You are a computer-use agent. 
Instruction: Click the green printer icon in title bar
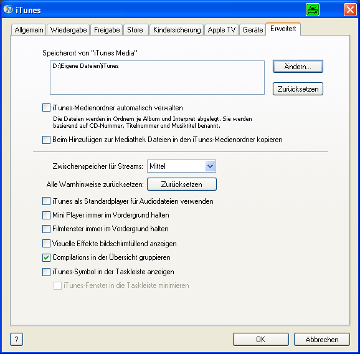coord(313,10)
